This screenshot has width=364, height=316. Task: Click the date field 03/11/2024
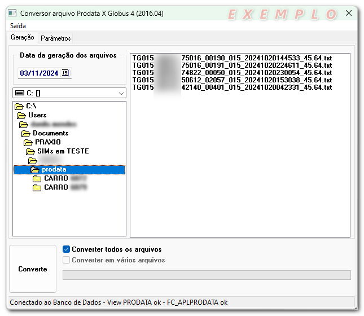tap(39, 73)
